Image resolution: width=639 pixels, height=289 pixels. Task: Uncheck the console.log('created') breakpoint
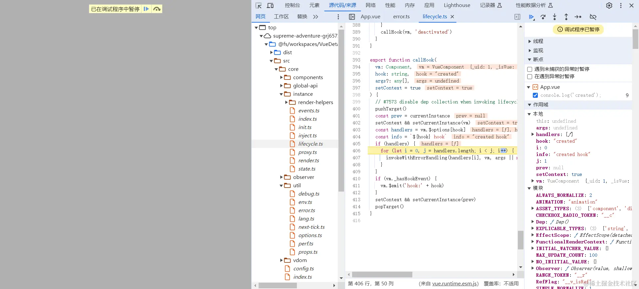(x=535, y=95)
